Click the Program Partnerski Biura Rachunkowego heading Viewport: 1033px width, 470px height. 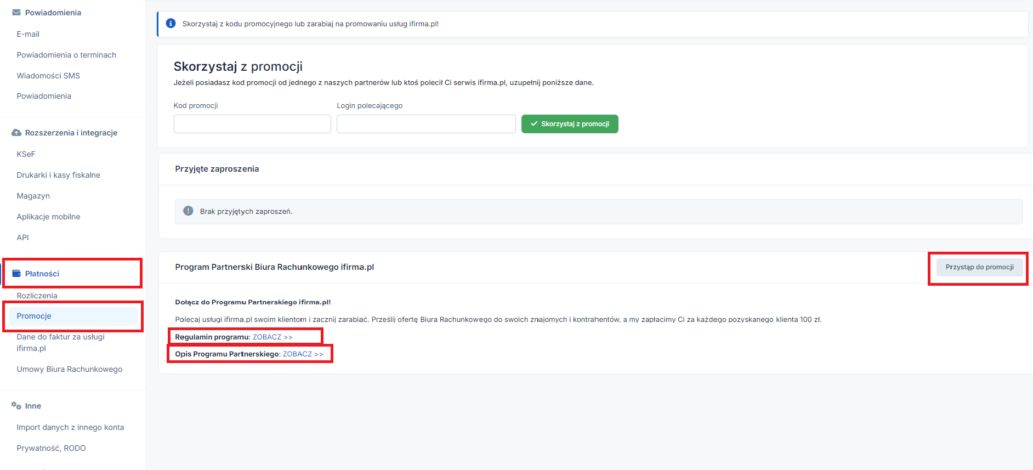pyautogui.click(x=275, y=267)
